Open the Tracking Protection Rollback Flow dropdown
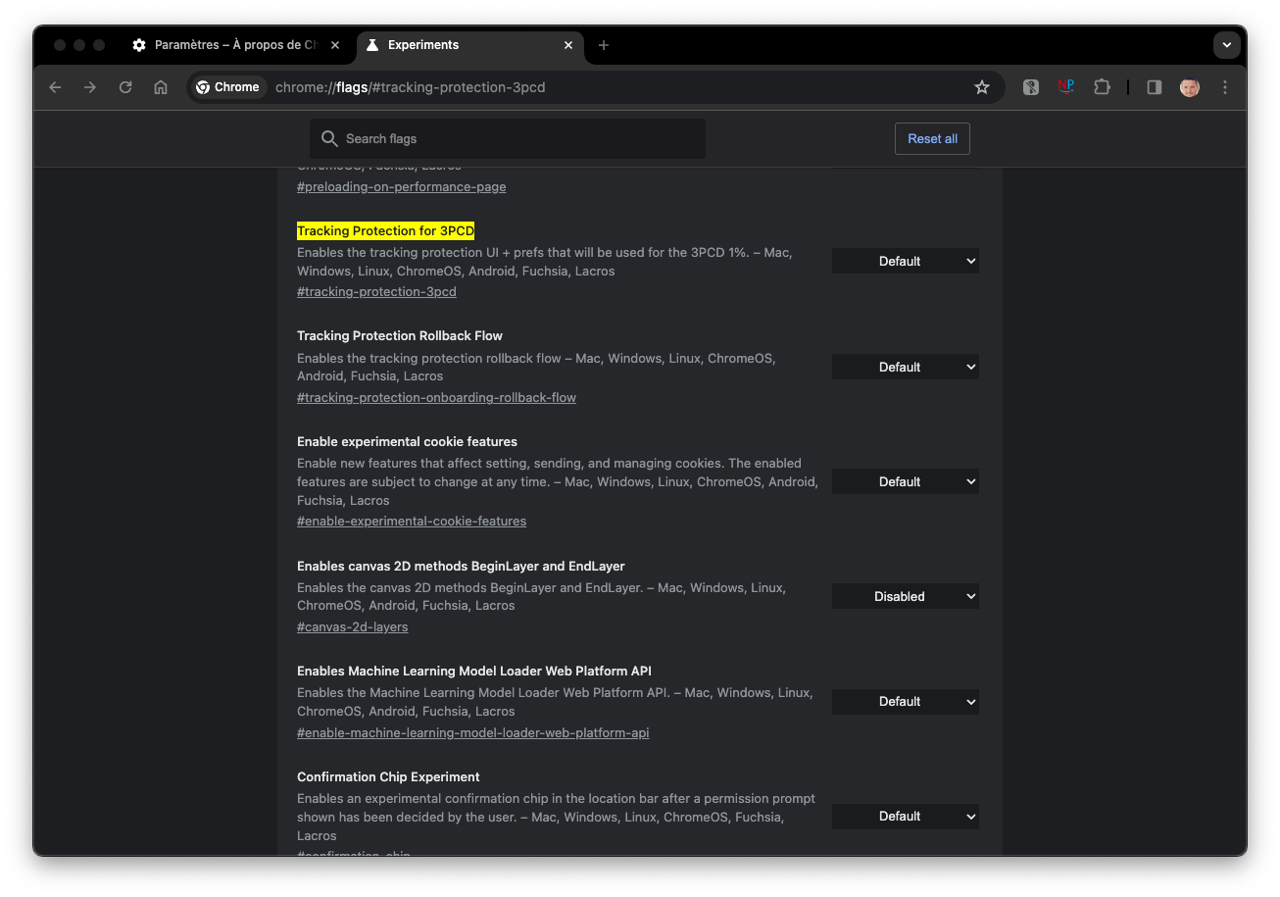The image size is (1280, 897). click(x=906, y=367)
